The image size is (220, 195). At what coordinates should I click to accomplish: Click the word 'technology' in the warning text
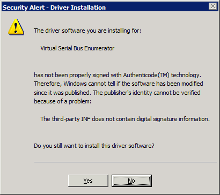[x=186, y=75]
